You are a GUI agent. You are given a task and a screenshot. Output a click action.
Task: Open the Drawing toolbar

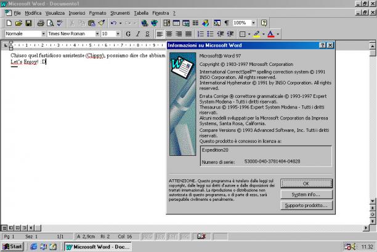(205, 23)
